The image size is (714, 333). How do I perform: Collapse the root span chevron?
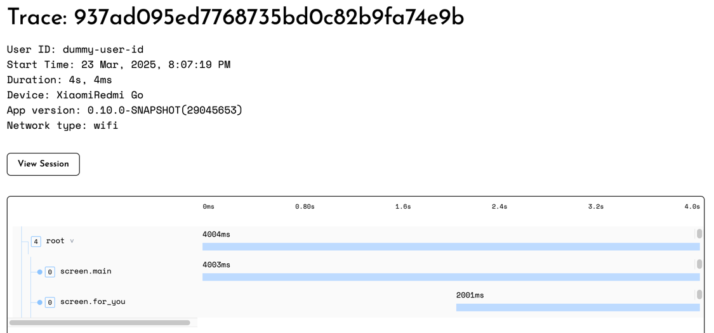tap(72, 241)
